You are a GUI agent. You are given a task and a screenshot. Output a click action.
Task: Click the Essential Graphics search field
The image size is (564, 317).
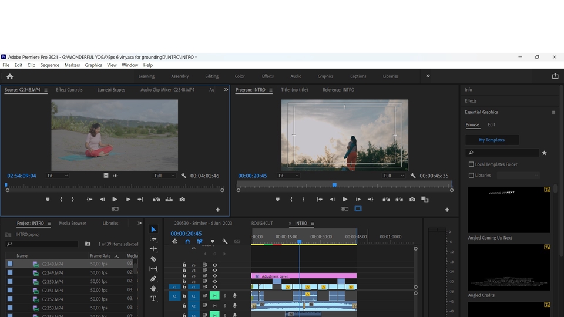(502, 153)
